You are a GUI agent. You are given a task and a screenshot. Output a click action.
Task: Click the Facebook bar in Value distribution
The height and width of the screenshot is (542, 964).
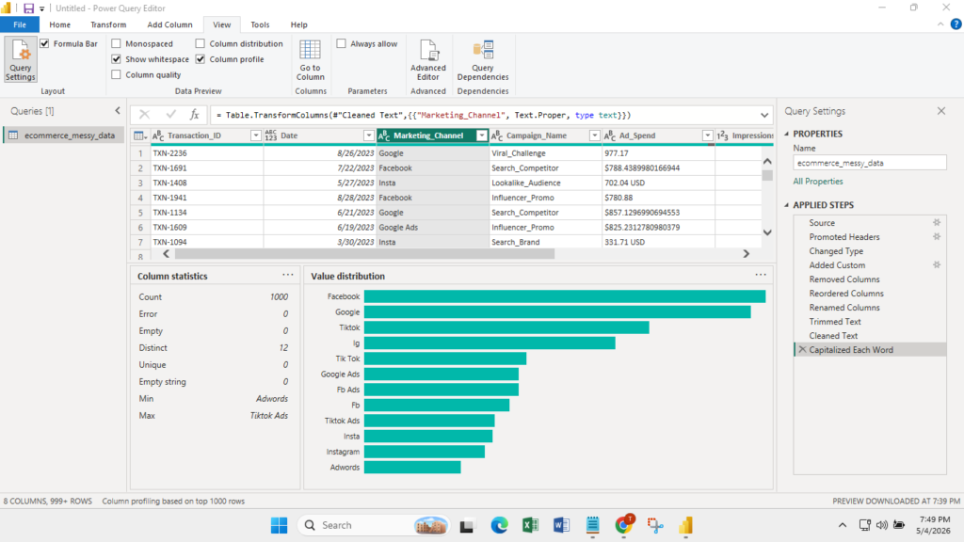tap(565, 296)
